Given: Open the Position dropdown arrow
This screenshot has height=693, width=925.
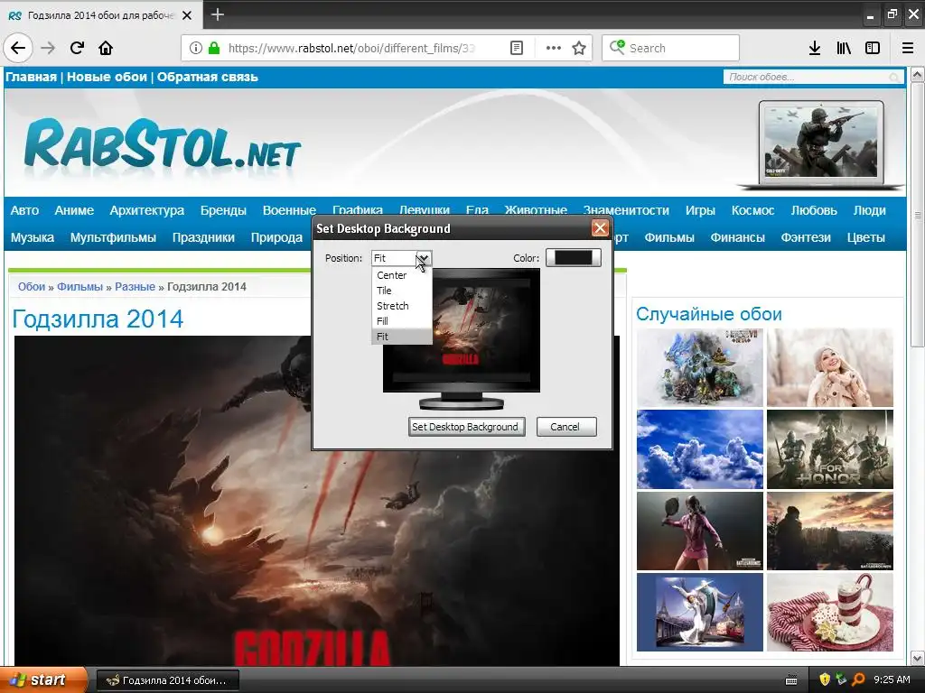Looking at the screenshot, I should 424,258.
